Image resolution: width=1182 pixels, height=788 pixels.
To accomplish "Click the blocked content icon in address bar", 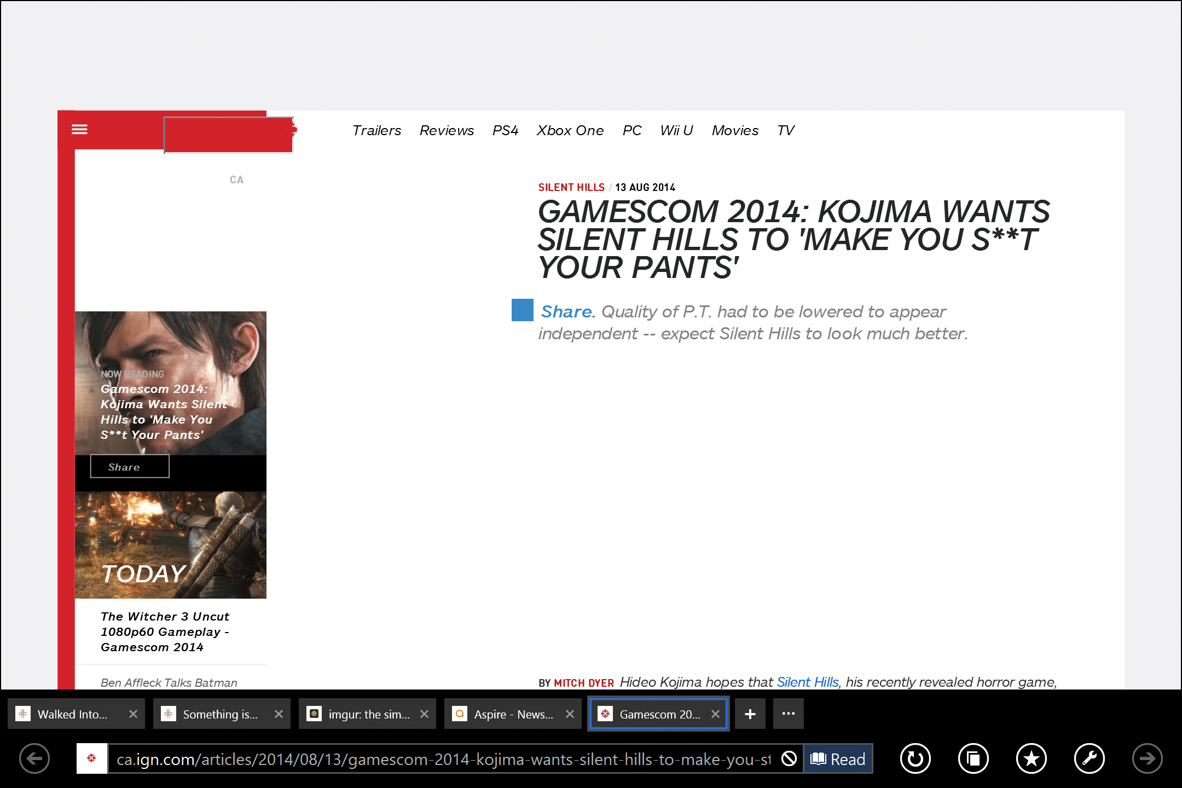I will [x=789, y=758].
